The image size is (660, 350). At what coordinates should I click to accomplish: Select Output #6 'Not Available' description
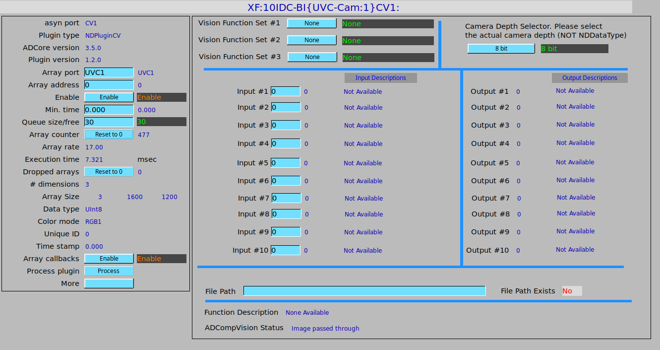[576, 180]
